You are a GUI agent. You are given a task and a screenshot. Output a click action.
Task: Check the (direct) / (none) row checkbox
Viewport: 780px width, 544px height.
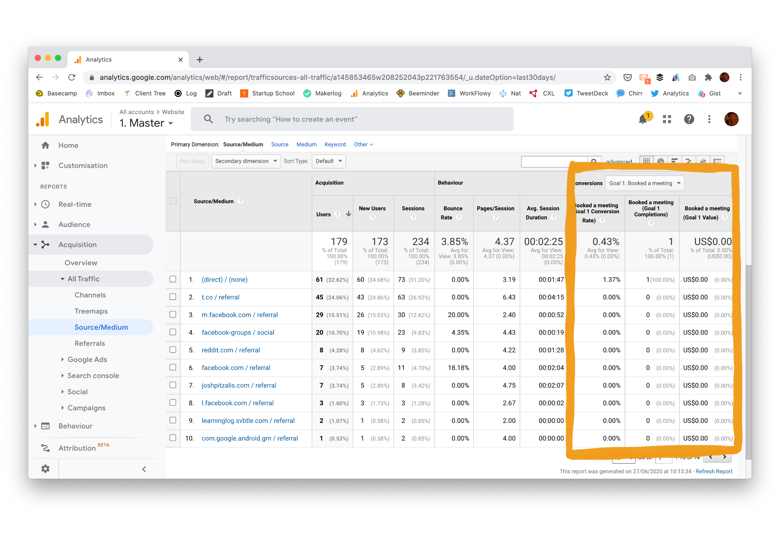173,279
